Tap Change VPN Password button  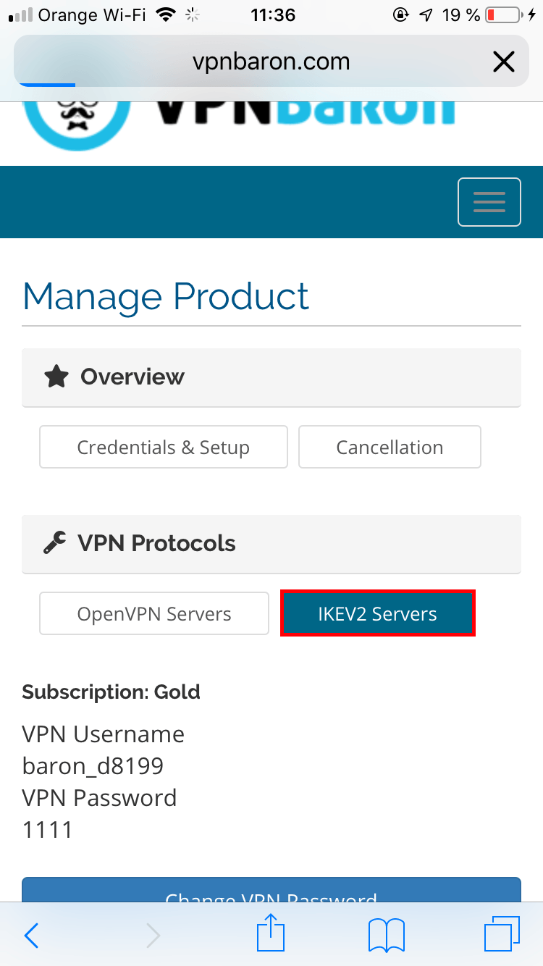[271, 890]
